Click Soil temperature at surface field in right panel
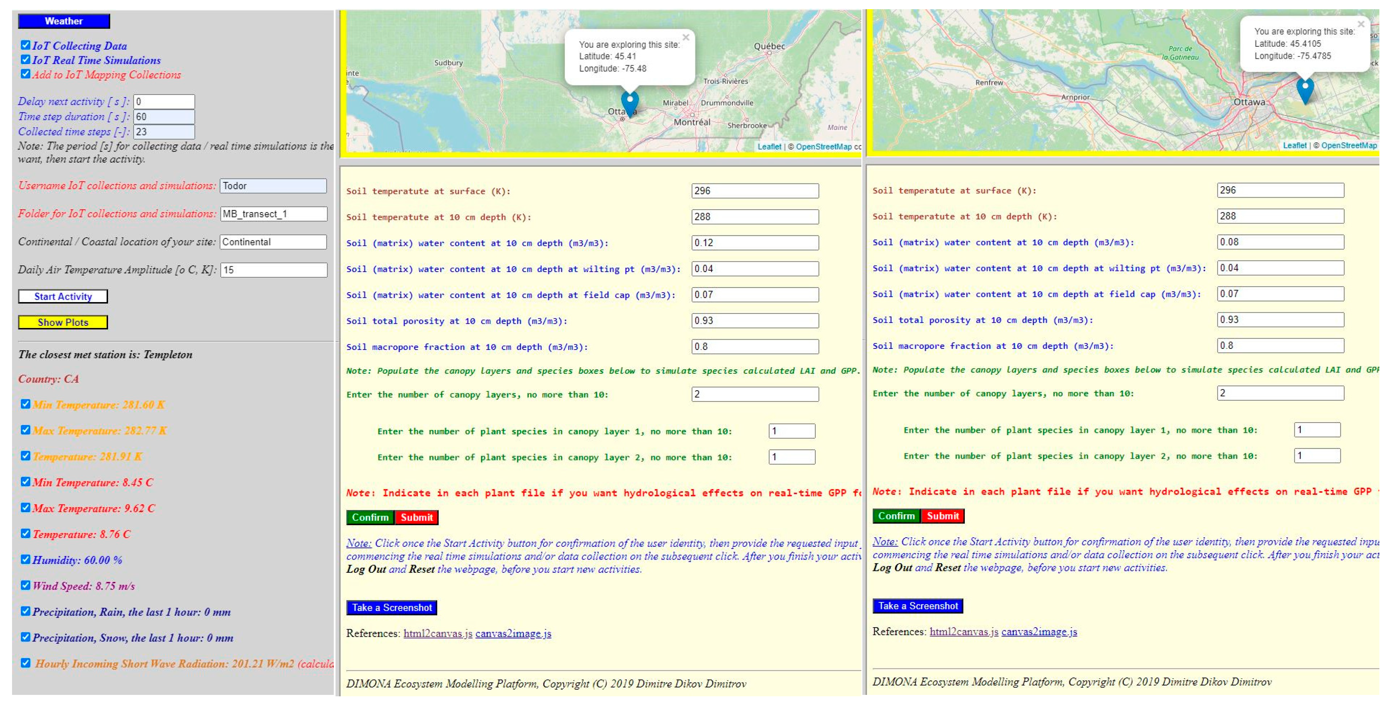The image size is (1390, 708). point(1281,190)
